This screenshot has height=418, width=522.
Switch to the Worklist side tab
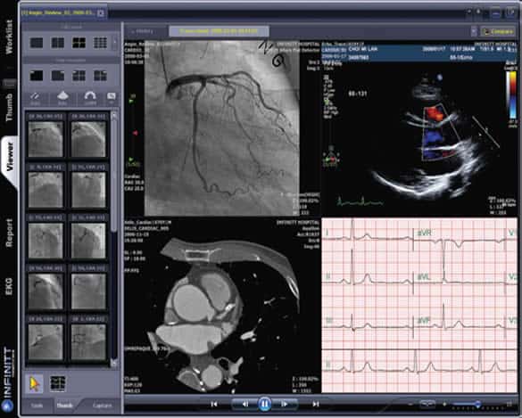(x=9, y=37)
